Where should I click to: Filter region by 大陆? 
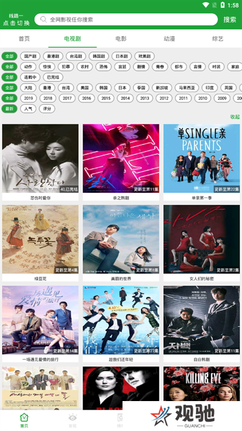tap(28, 87)
